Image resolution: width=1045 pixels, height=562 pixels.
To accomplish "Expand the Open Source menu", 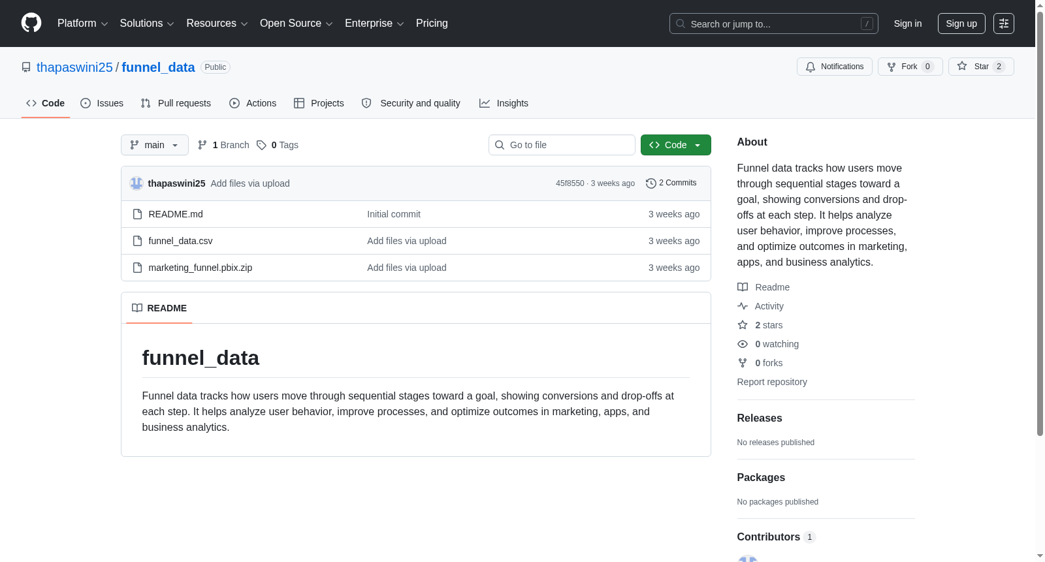I will click(297, 23).
